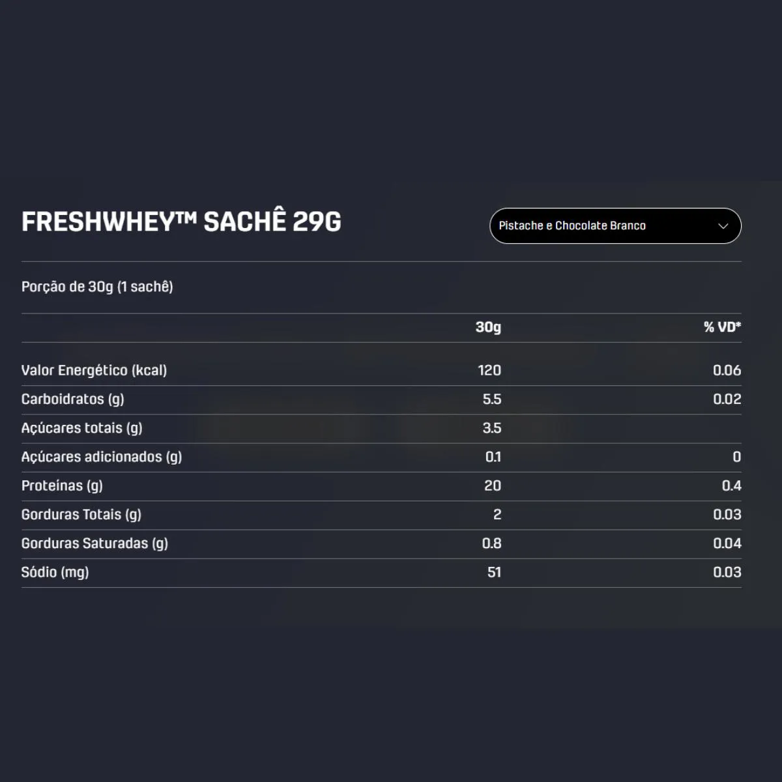Viewport: 782px width, 782px height.
Task: Select the Gorduras Saturadas (g) row label
Action: [94, 543]
